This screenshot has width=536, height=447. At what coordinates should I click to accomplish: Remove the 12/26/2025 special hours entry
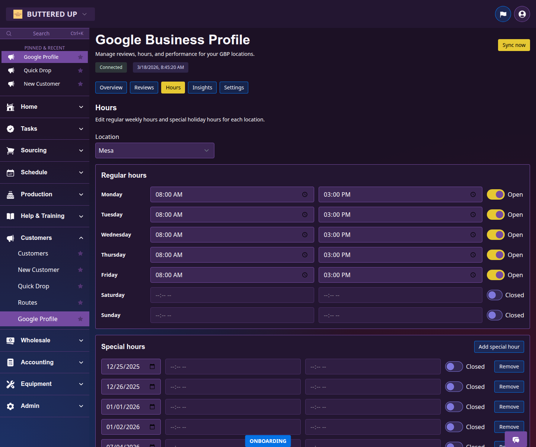click(x=509, y=386)
